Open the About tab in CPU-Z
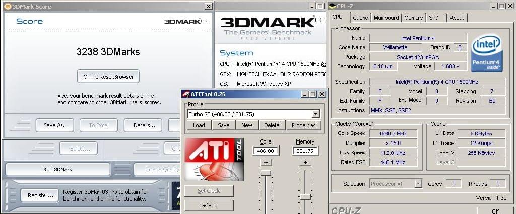This screenshot has height=214, width=516. click(457, 18)
